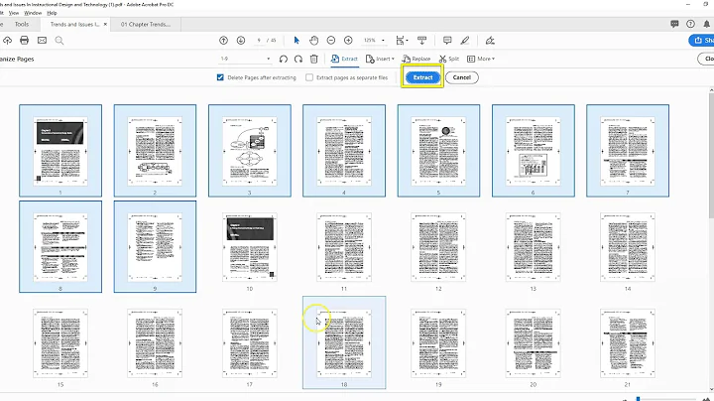Go to previous page arrow icon
The width and height of the screenshot is (714, 401).
click(223, 41)
